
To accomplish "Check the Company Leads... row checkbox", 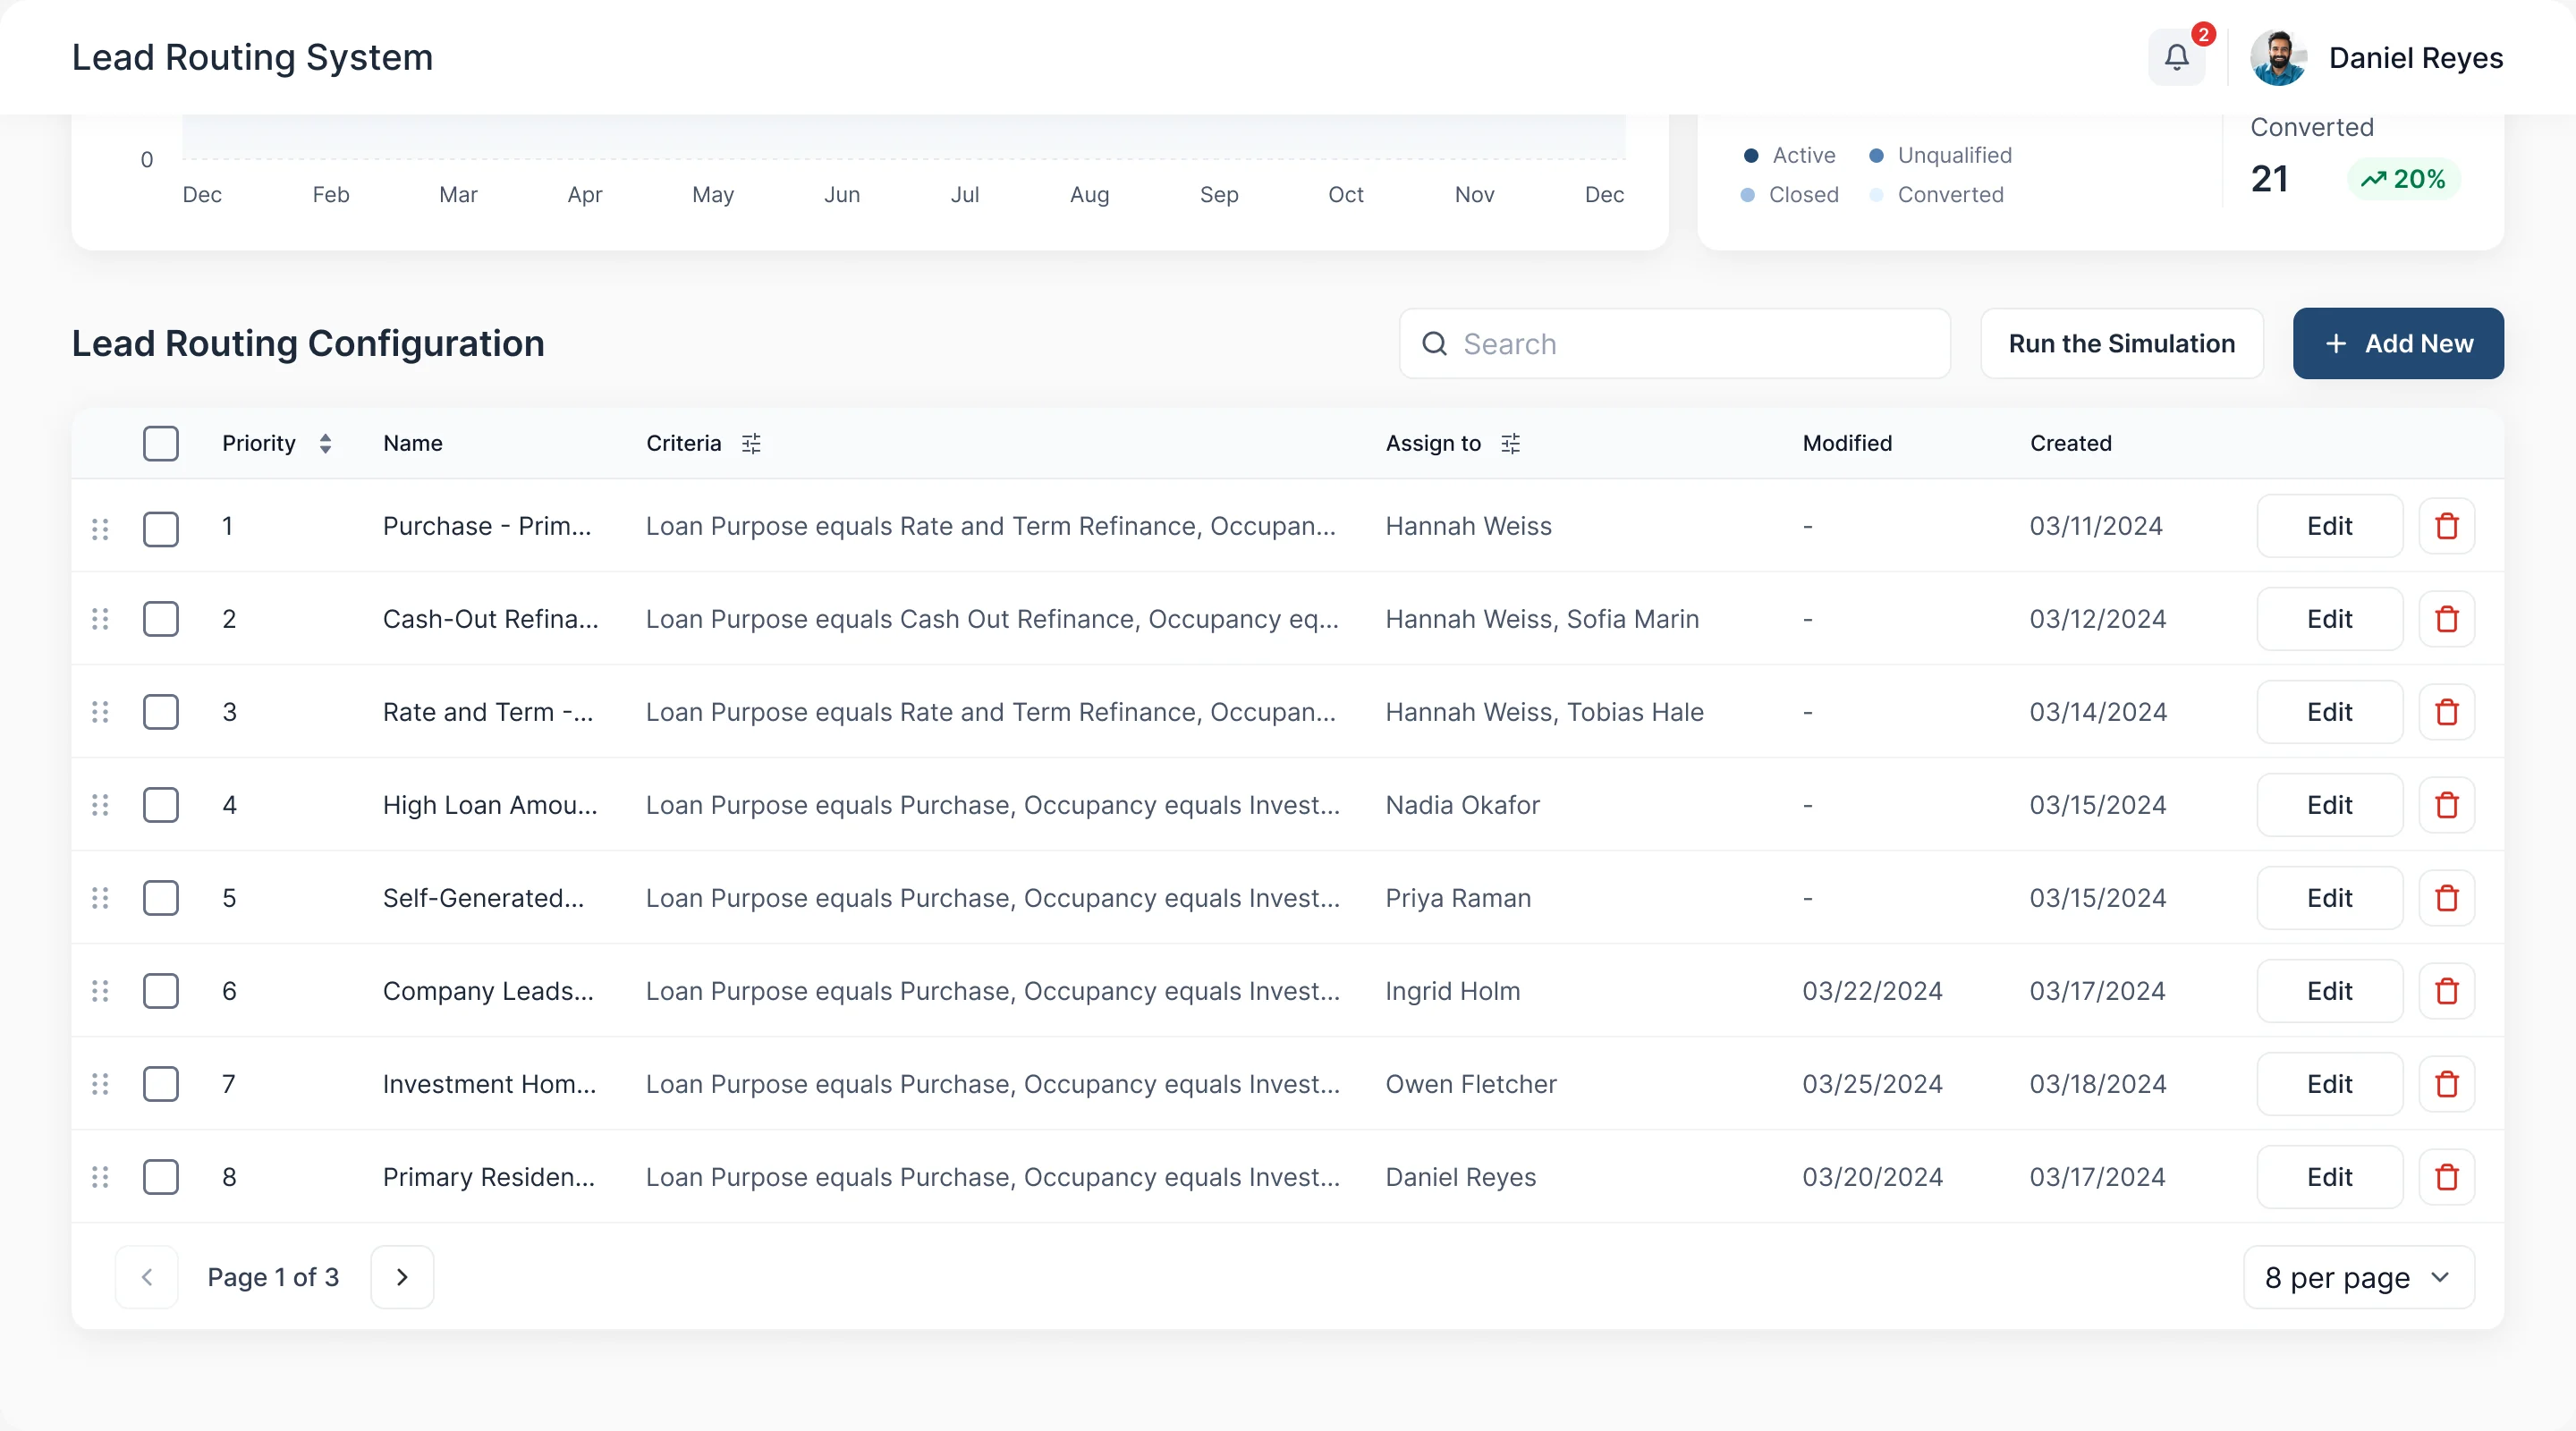I will [161, 991].
